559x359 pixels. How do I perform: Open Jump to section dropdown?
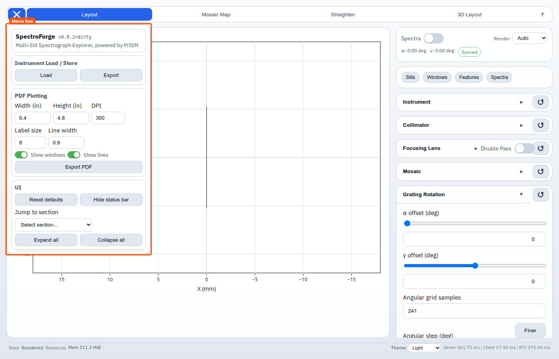pos(54,225)
